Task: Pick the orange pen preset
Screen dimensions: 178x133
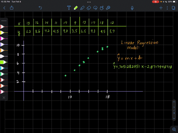Action: tap(4, 50)
